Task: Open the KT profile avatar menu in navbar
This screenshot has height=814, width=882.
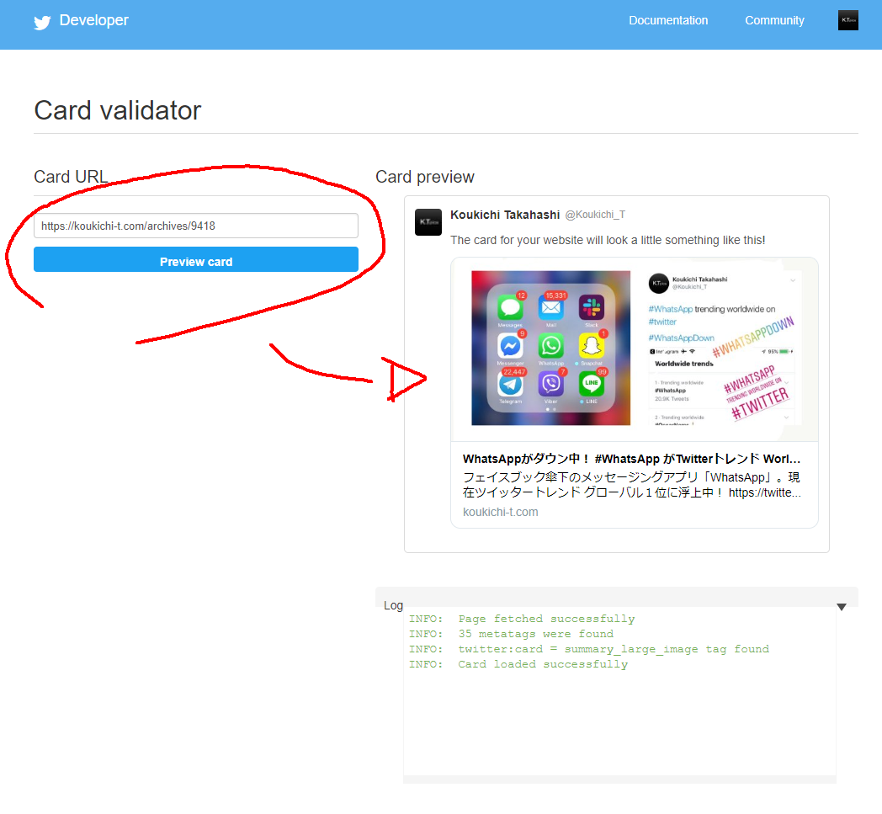Action: point(847,19)
